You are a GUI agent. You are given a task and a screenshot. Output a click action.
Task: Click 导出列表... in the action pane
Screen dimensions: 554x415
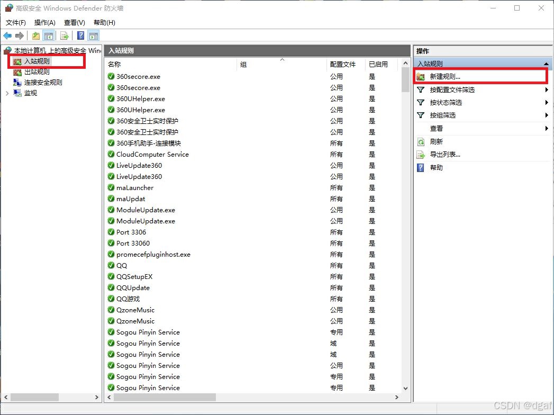coord(445,155)
